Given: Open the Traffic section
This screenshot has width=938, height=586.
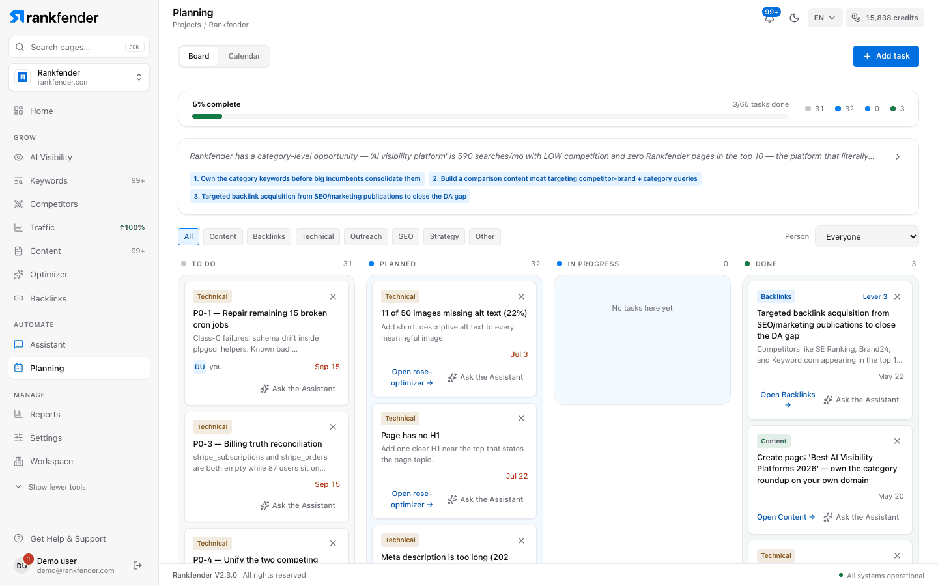Looking at the screenshot, I should point(79,227).
